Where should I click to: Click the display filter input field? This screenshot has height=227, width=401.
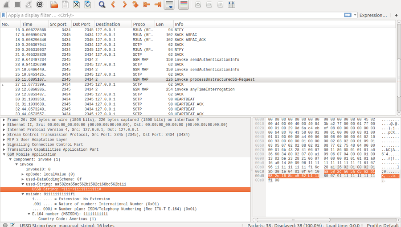coord(174,15)
